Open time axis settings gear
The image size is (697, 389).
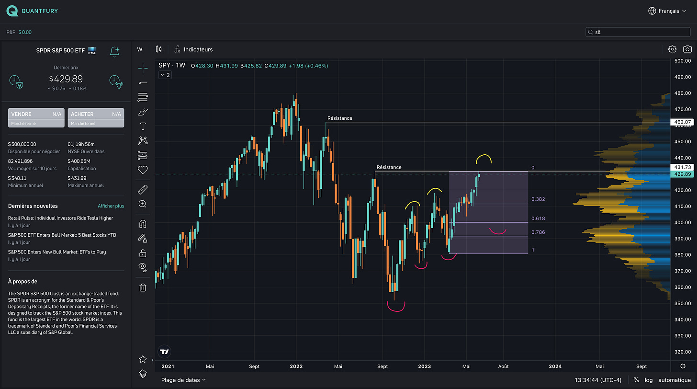[683, 366]
